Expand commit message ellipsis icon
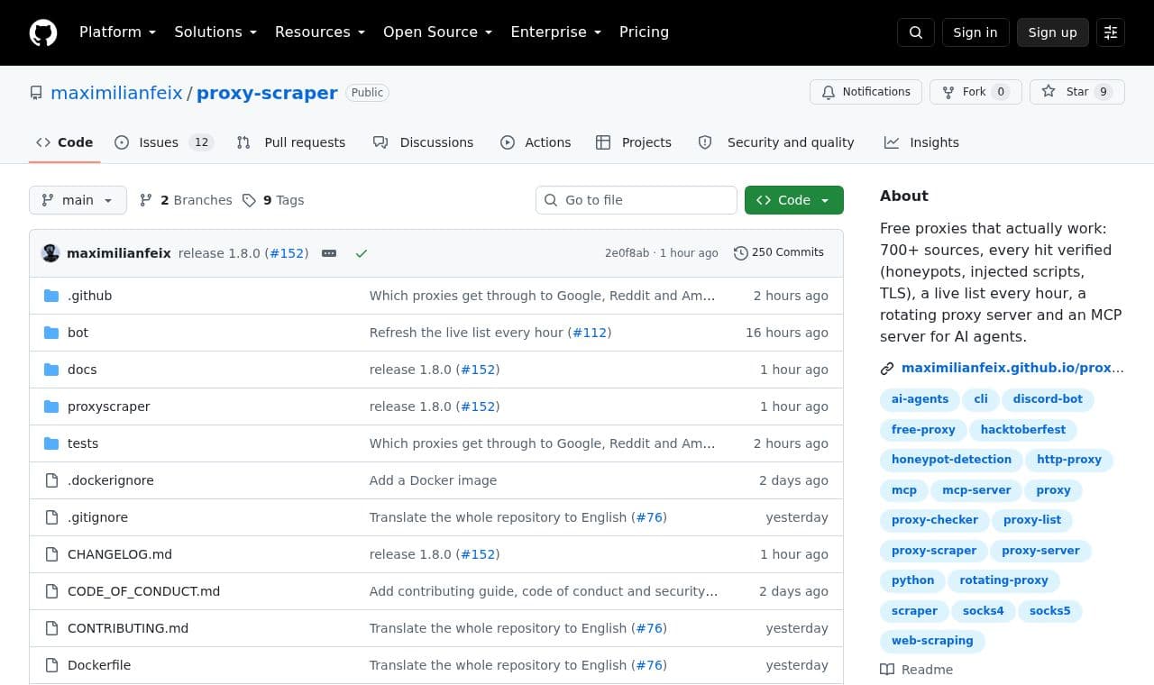1154x685 pixels. [x=329, y=253]
